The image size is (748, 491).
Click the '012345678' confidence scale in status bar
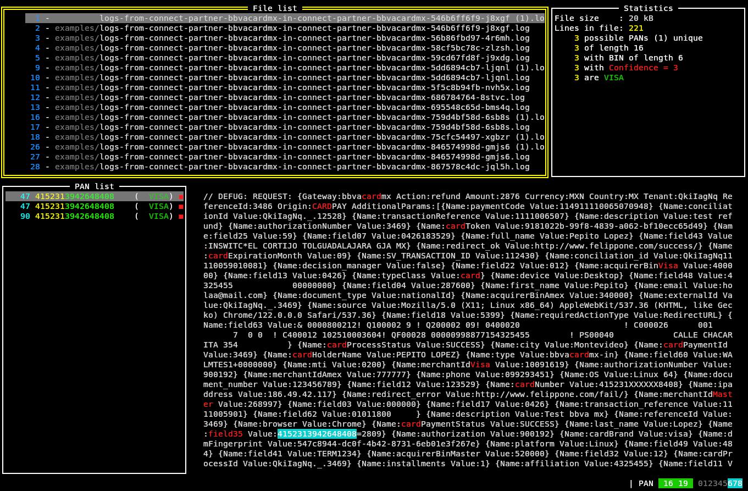[x=720, y=483]
